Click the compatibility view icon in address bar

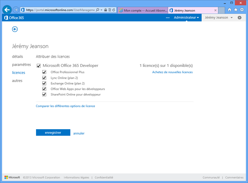click(110, 10)
